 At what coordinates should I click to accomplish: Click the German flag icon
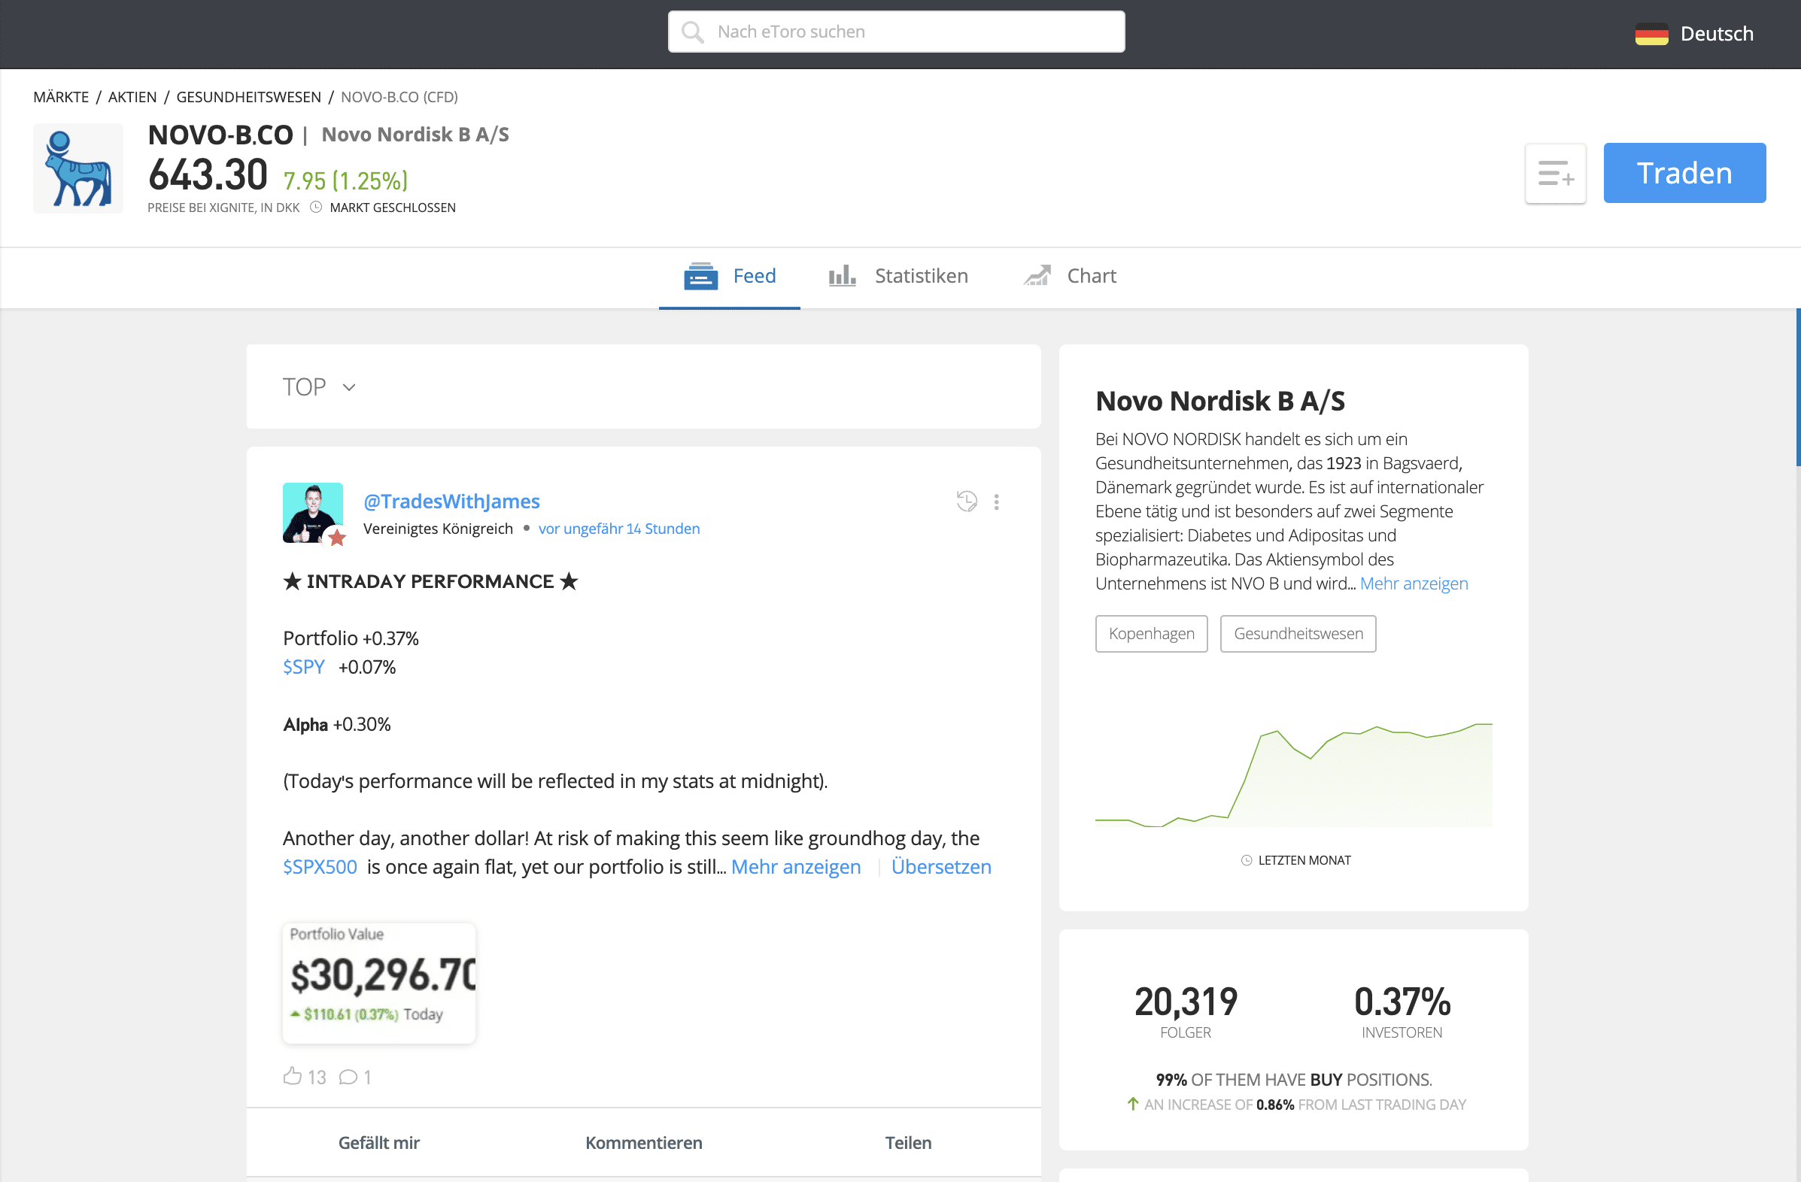[x=1651, y=34]
